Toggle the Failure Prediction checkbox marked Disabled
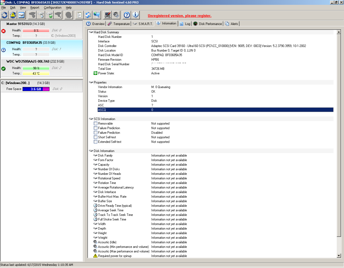This screenshot has width=344, height=268. tap(95, 133)
